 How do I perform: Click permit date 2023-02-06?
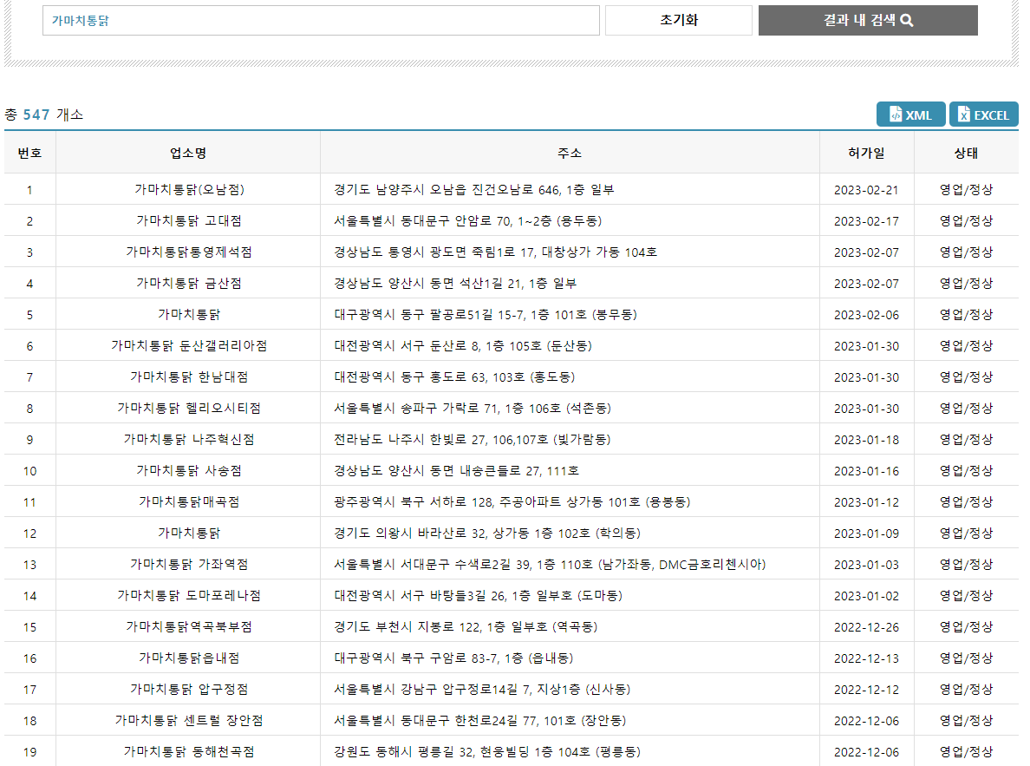click(x=866, y=315)
